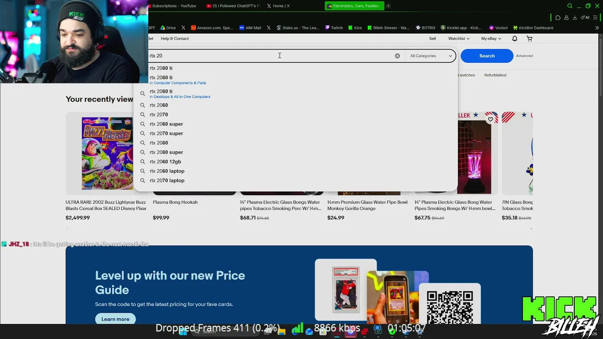Open a new browser tab

pyautogui.click(x=388, y=6)
